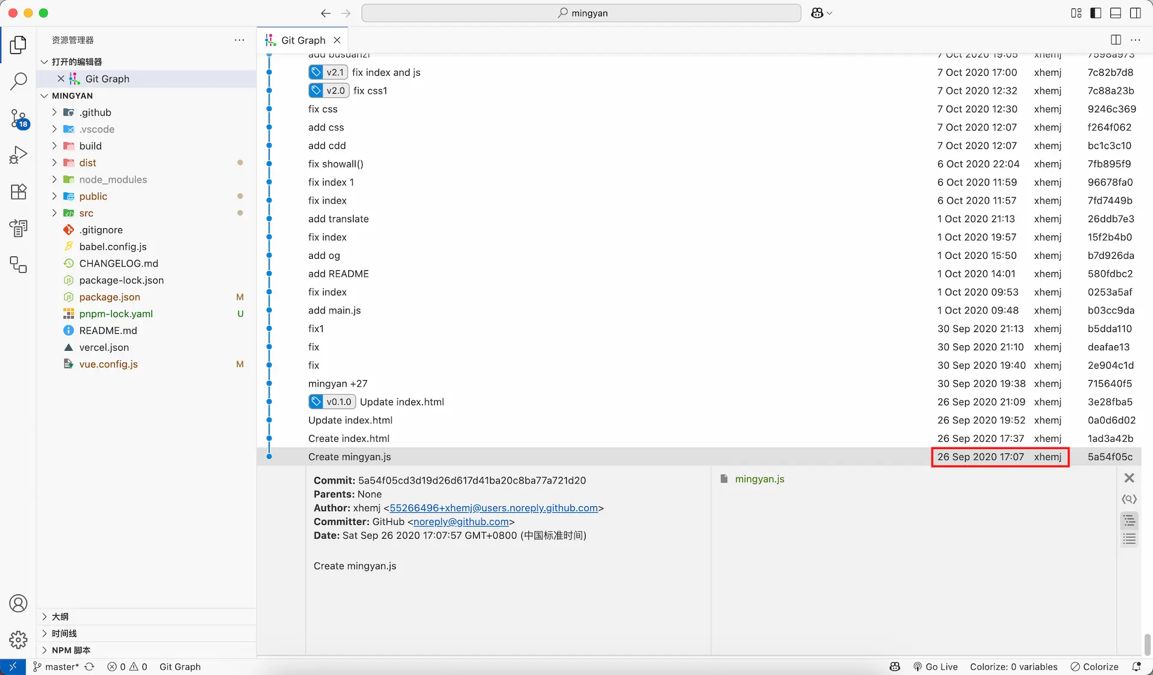Close the Git Graph tab

coord(337,40)
